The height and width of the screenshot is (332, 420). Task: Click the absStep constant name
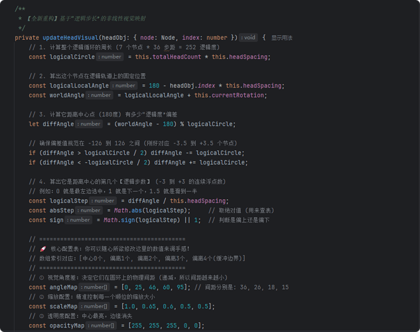(x=62, y=210)
